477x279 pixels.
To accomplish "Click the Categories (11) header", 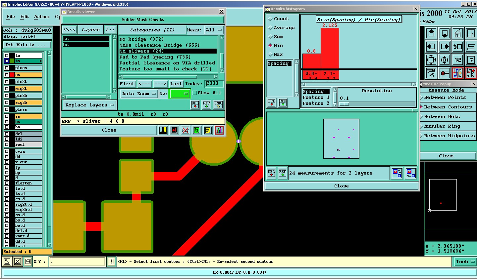I will [152, 30].
